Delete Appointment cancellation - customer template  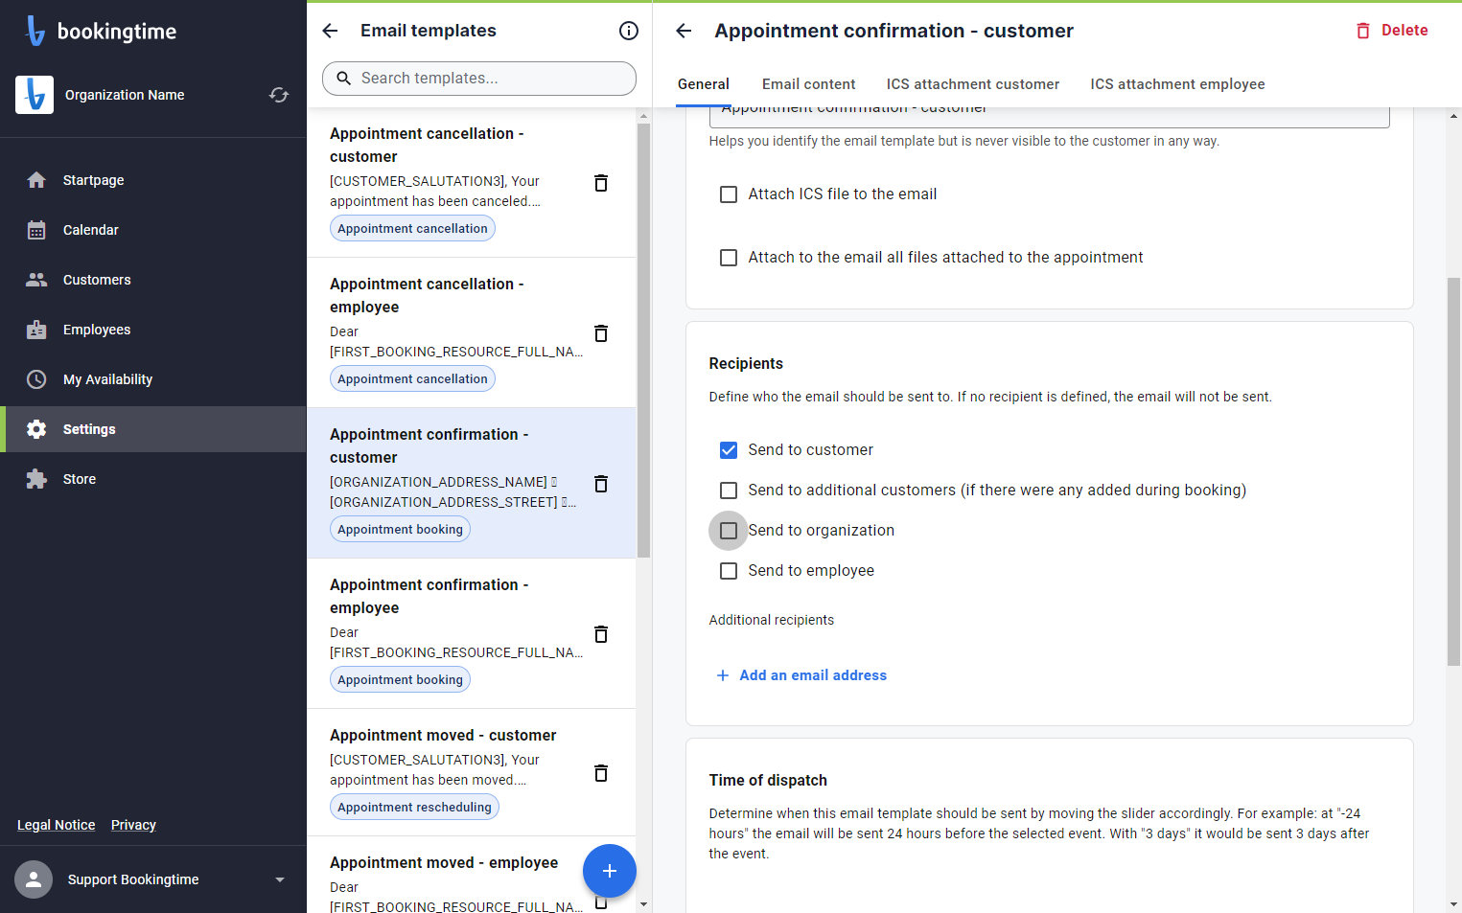click(601, 183)
